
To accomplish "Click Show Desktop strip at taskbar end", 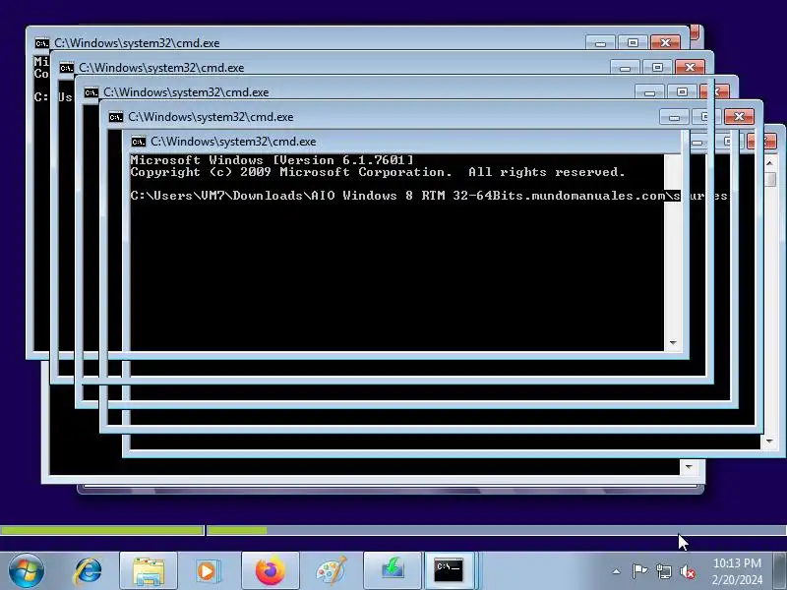I will 780,570.
